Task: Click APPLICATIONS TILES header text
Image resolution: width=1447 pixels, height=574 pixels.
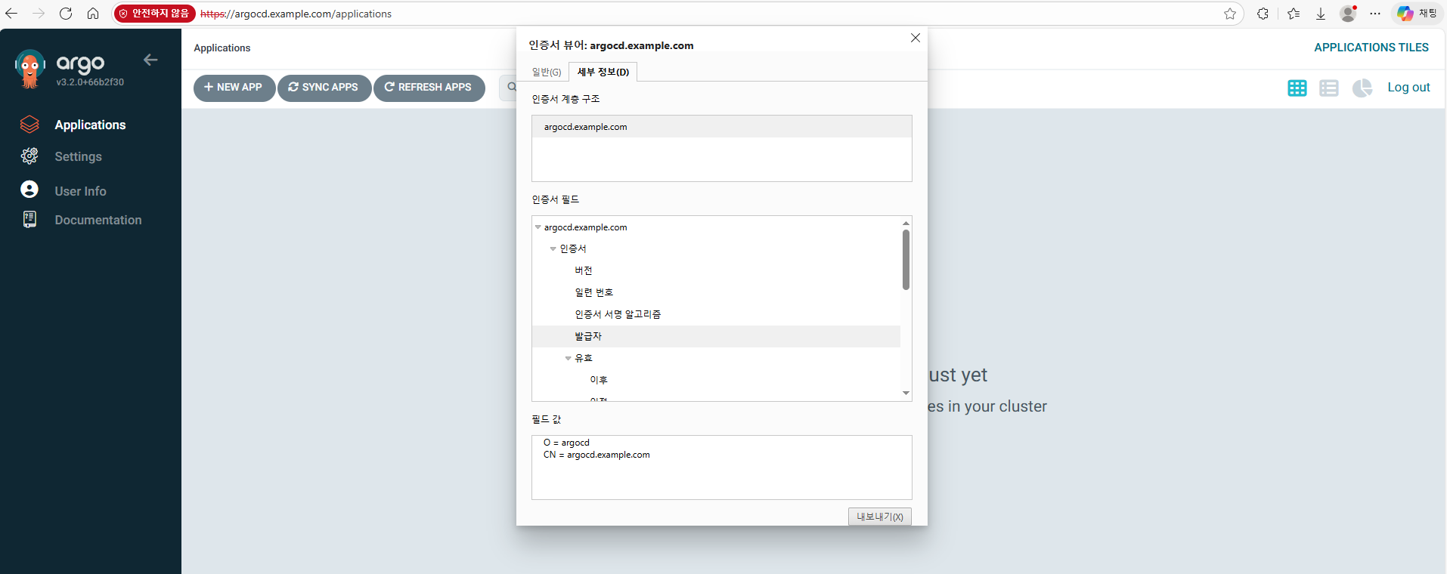Action: (1371, 48)
